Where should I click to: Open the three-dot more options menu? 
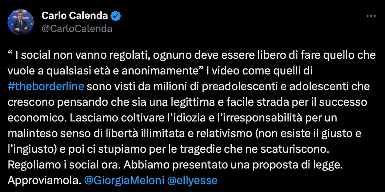[x=371, y=16]
